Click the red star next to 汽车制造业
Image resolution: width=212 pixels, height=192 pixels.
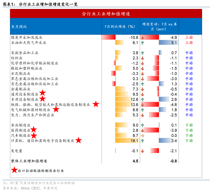click(x=34, y=135)
